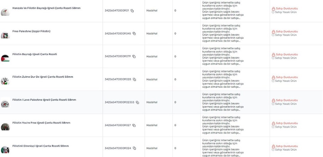The height and width of the screenshot is (157, 323).
Task: Open the Free Palestine (özgür Filistin) product link
Action: coord(31,31)
